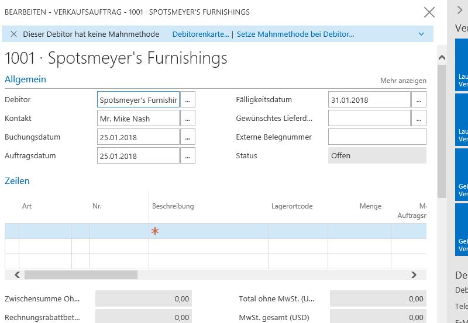Edit the Kontakt field Mr. Mike Nash
Viewport: 468px width, 323px height.
click(x=138, y=119)
